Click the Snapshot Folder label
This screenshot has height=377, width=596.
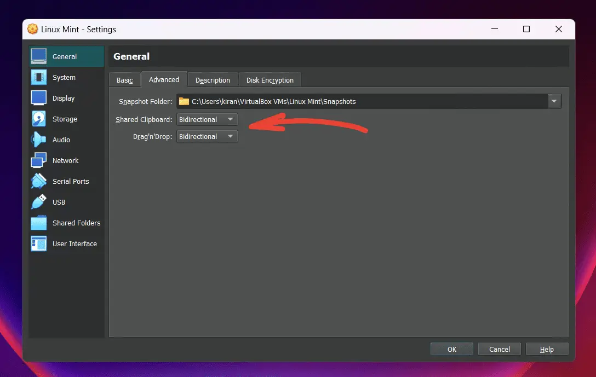click(145, 102)
